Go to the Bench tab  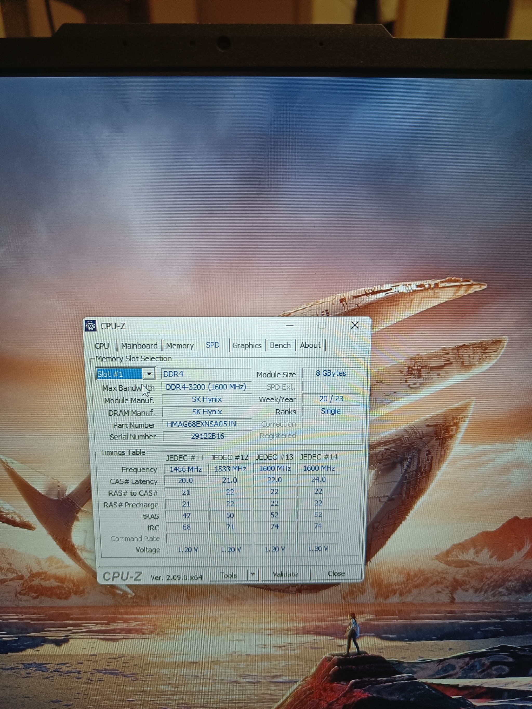click(280, 346)
